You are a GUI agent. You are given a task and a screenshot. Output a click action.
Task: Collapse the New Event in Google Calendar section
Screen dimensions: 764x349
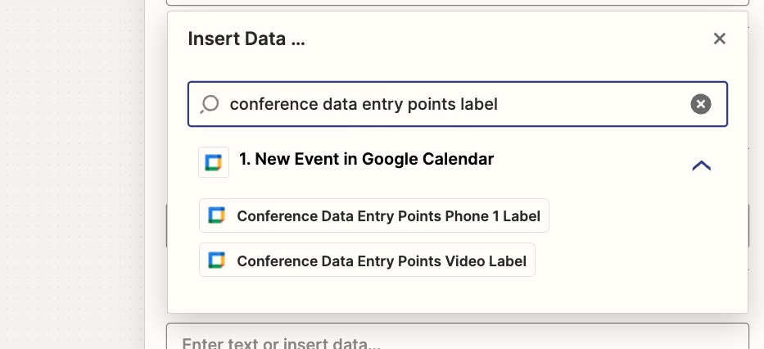click(x=701, y=165)
